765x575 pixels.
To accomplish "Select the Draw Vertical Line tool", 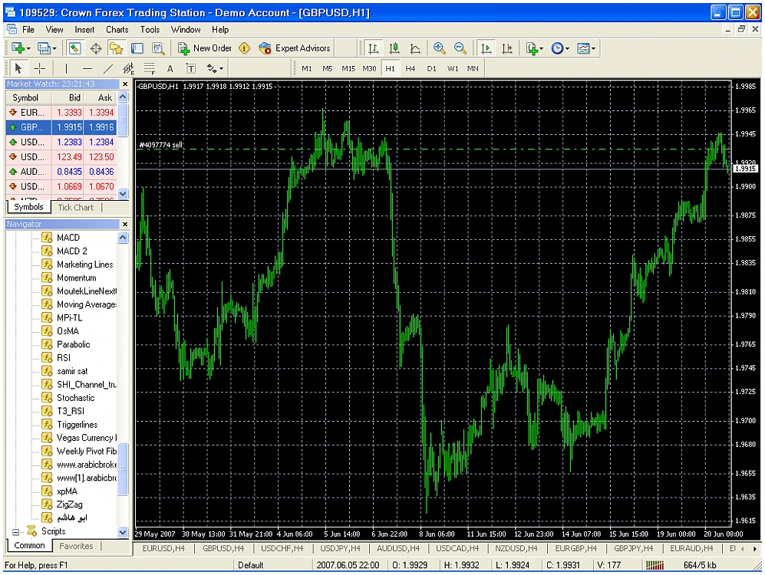I will (66, 68).
